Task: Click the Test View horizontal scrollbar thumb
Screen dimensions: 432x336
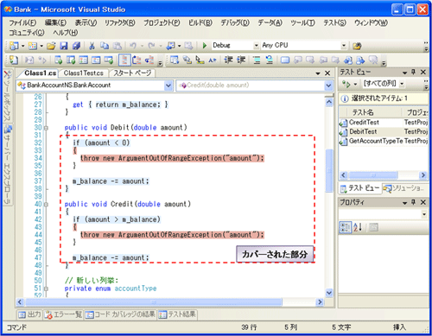Action: (373, 175)
